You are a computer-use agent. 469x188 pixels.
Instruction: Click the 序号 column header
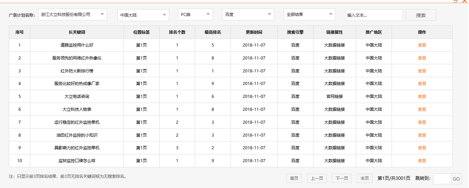point(19,32)
